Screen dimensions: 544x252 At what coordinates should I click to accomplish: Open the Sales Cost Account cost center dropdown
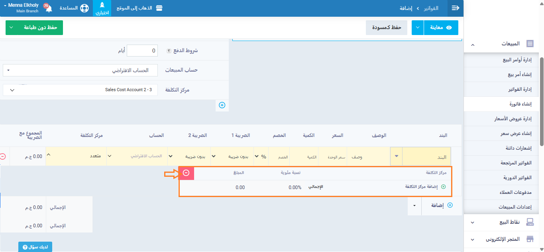[80, 90]
